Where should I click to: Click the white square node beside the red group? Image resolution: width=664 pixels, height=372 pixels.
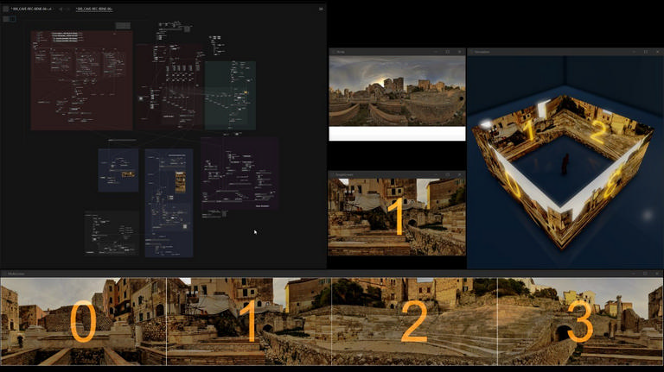141,98
